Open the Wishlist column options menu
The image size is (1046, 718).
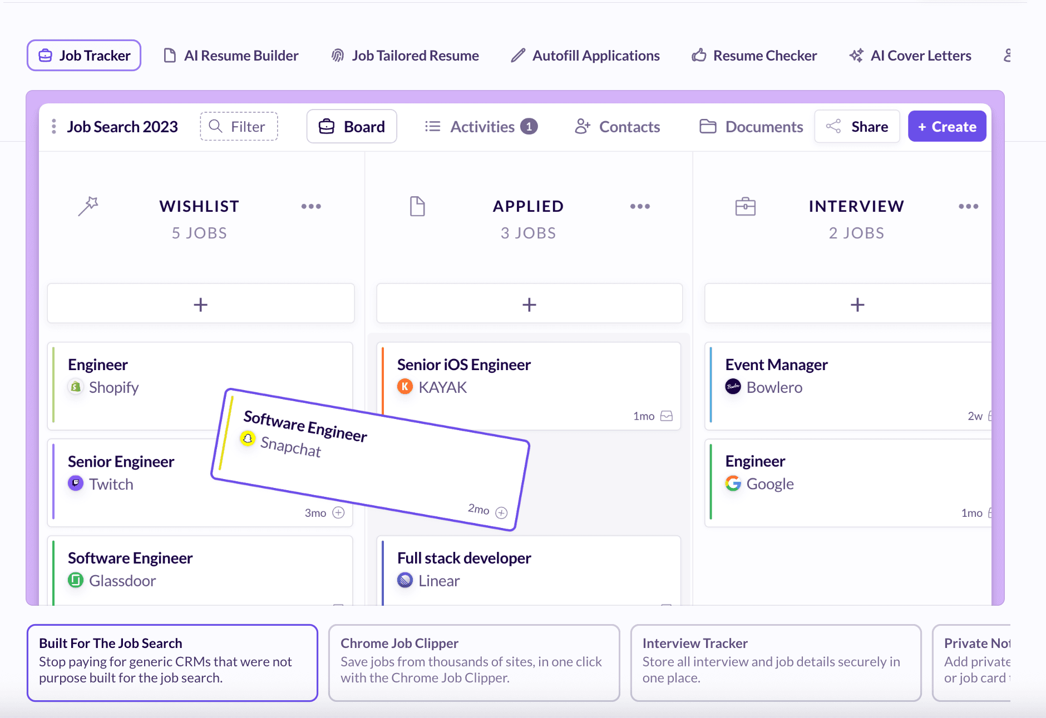coord(311,206)
